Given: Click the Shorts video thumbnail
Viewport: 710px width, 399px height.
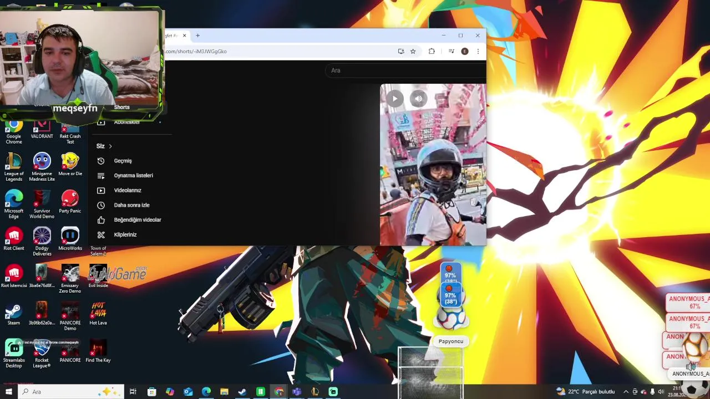Looking at the screenshot, I should 433,165.
